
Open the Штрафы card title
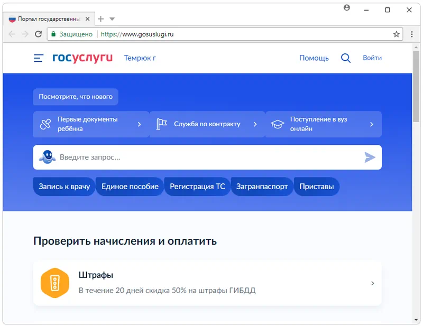point(96,275)
